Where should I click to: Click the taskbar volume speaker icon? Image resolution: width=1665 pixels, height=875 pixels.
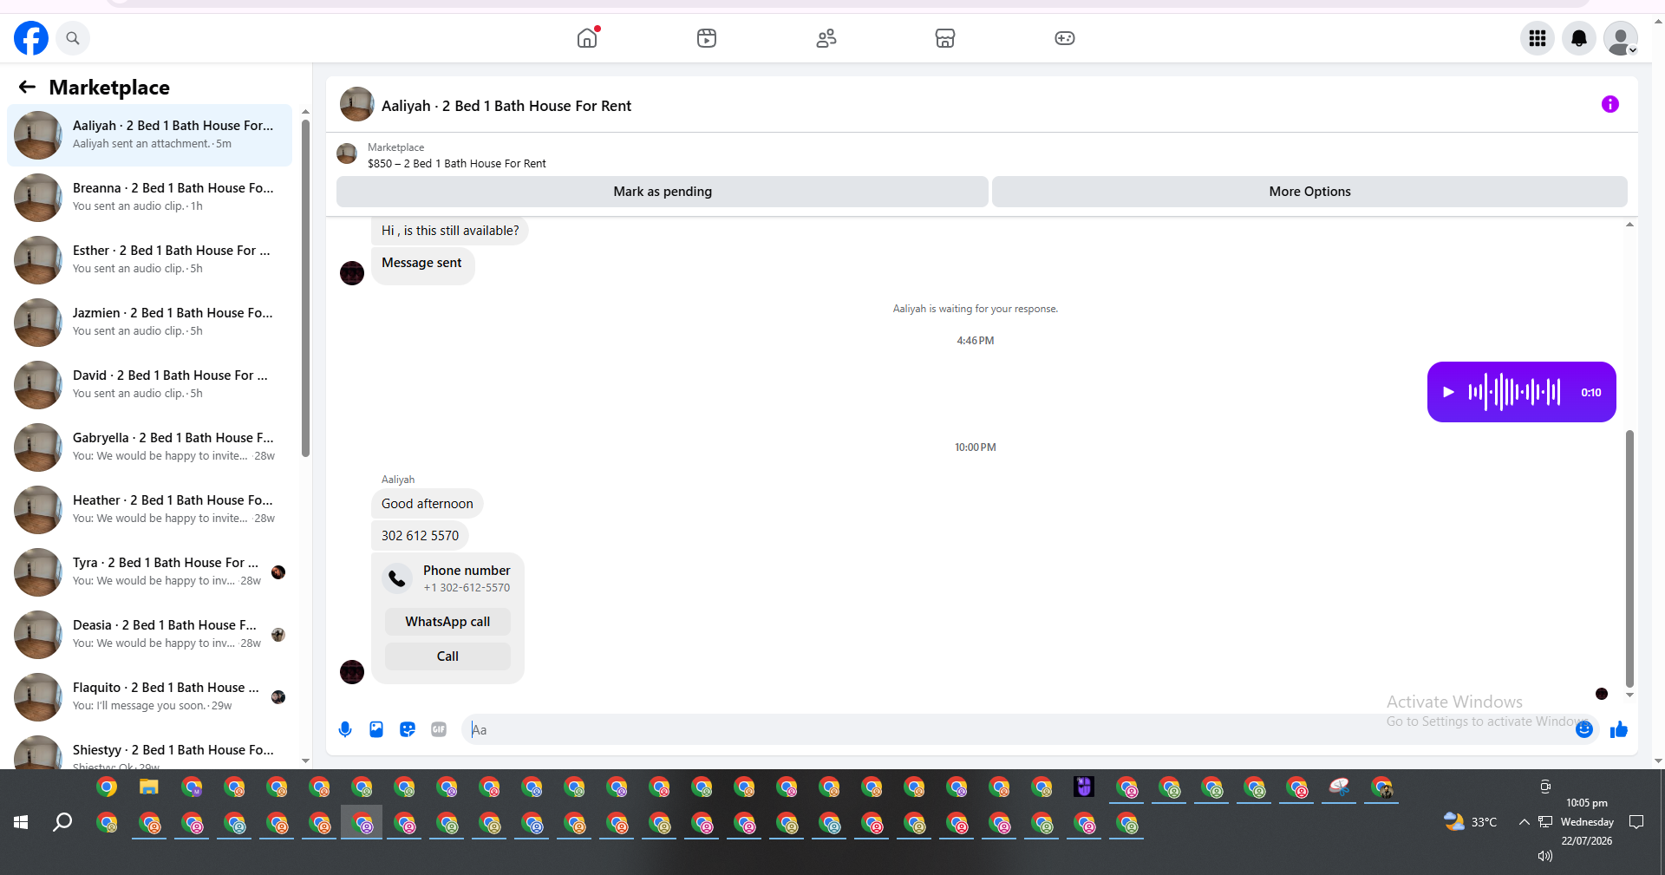[x=1544, y=856]
